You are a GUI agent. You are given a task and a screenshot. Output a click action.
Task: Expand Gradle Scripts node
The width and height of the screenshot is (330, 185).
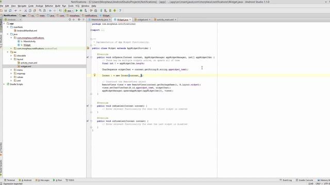pyautogui.click(x=4, y=84)
